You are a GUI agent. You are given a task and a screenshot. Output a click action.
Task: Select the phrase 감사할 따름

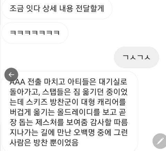pyautogui.click(x=109, y=123)
